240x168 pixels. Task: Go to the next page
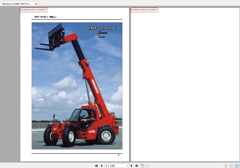point(132,166)
